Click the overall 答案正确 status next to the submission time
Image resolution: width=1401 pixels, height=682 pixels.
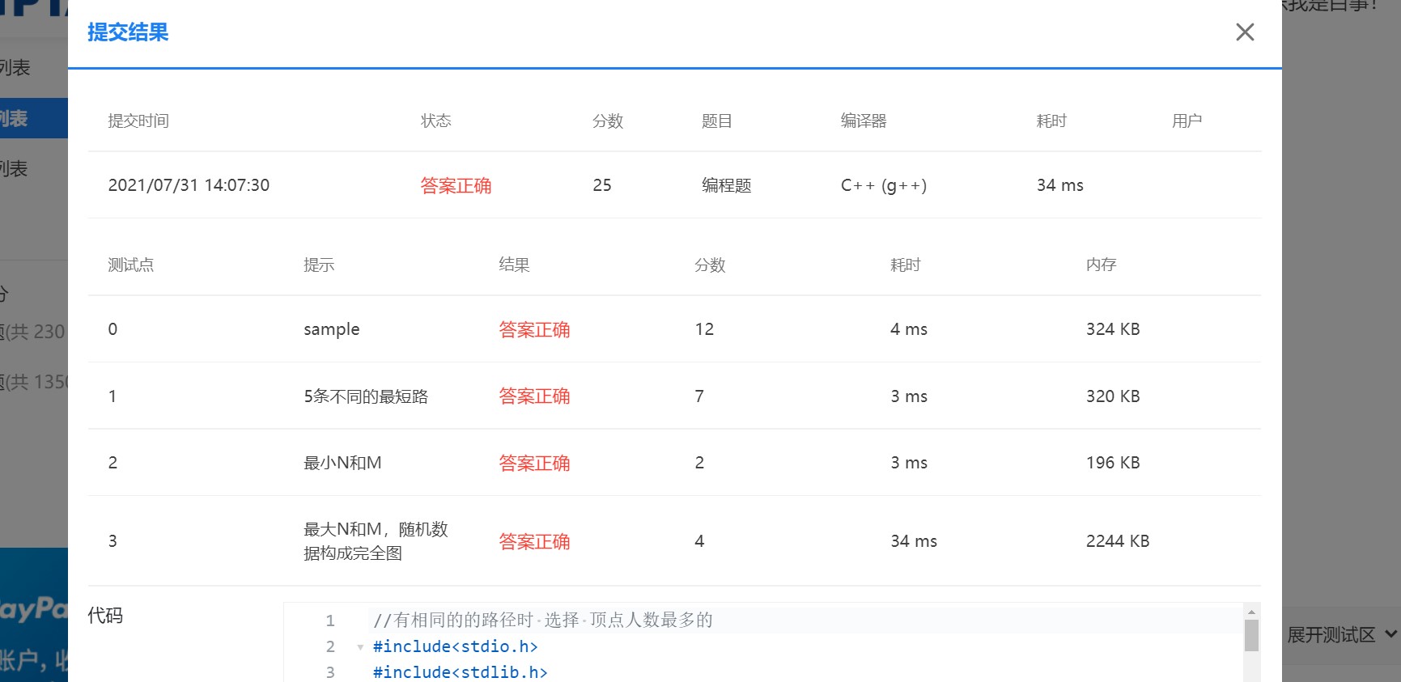(x=456, y=185)
